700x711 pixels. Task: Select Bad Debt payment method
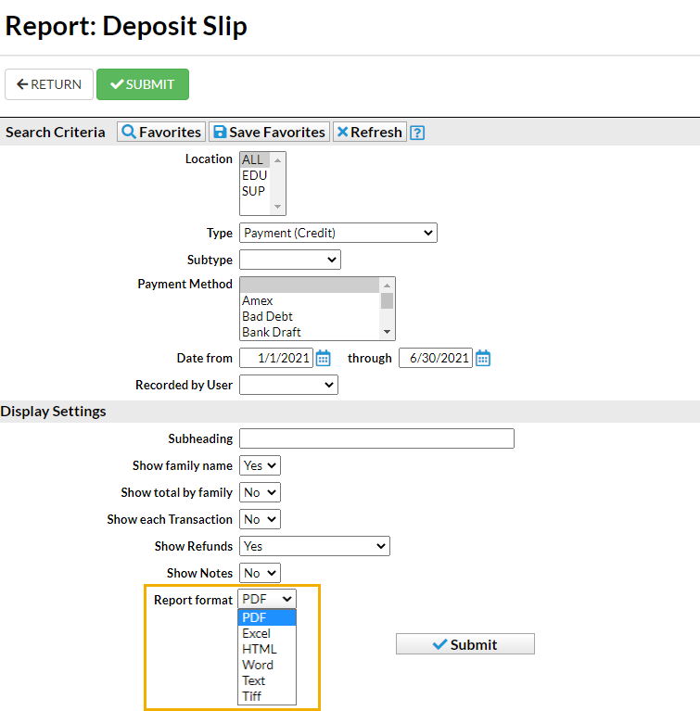click(x=310, y=316)
